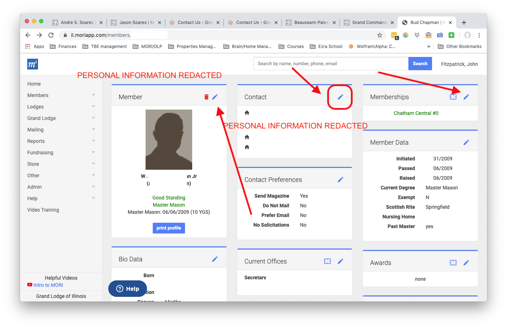Viewport: 507px width, 328px height.
Task: Edit Member Data with pencil icon
Action: click(x=466, y=143)
